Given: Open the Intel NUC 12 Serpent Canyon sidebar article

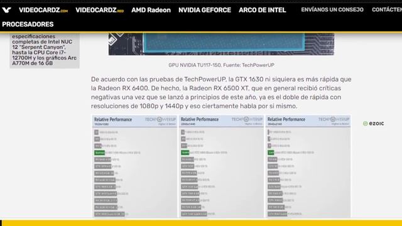Looking at the screenshot, I should tap(45, 50).
